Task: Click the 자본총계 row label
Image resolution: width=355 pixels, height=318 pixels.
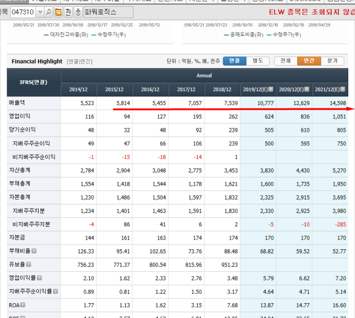Action: (20, 197)
